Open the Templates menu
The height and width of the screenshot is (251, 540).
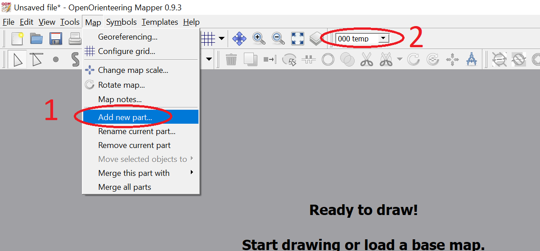coord(160,22)
